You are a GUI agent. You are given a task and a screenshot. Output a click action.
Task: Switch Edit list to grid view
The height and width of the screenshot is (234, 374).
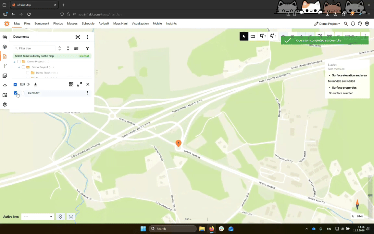point(71,84)
